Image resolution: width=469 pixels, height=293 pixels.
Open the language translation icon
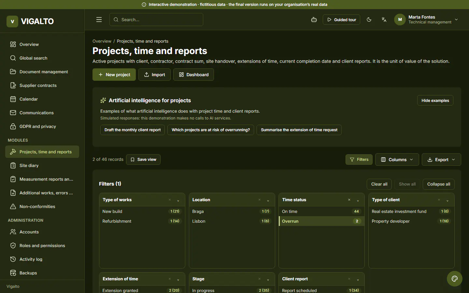coord(384,20)
